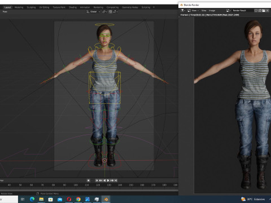This screenshot has height=203, width=271.
Task: Switch to the UV Editing workspace tab
Action: coord(44,7)
